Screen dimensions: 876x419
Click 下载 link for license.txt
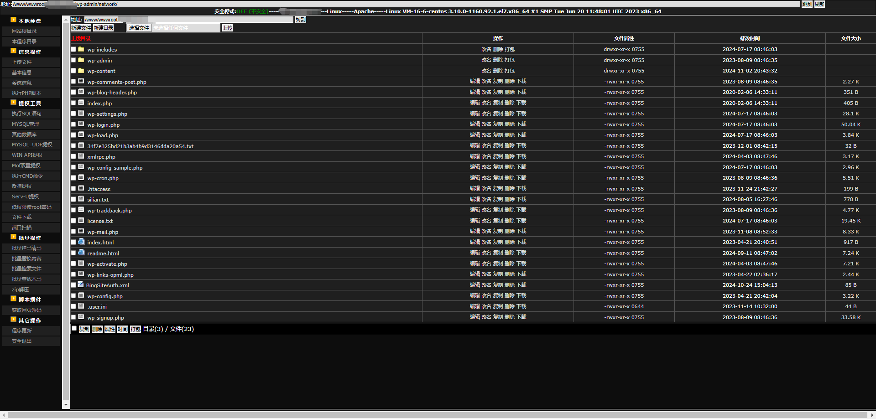coord(521,221)
